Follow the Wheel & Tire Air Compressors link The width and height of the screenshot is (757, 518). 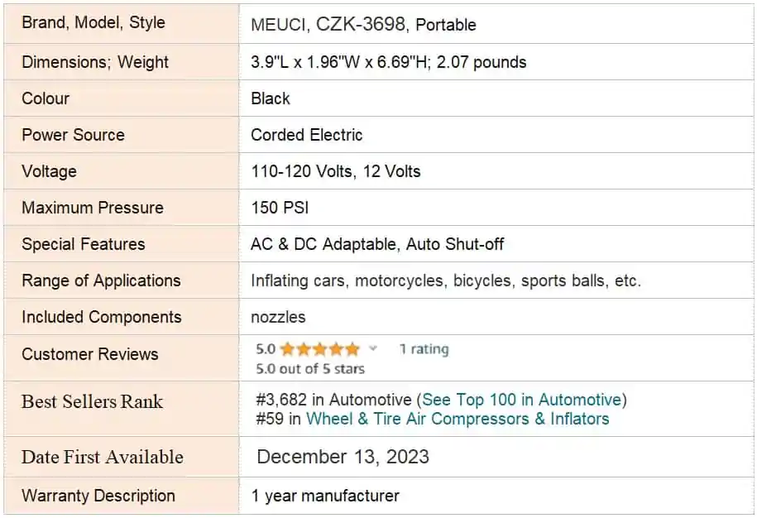pos(458,419)
